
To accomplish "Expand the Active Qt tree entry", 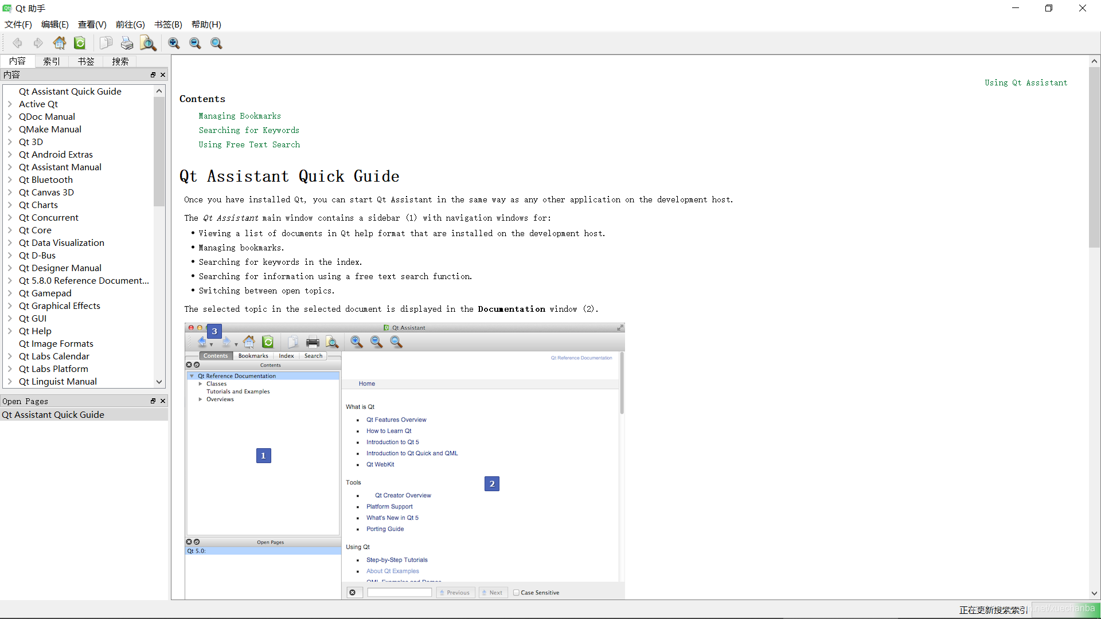I will (x=10, y=104).
